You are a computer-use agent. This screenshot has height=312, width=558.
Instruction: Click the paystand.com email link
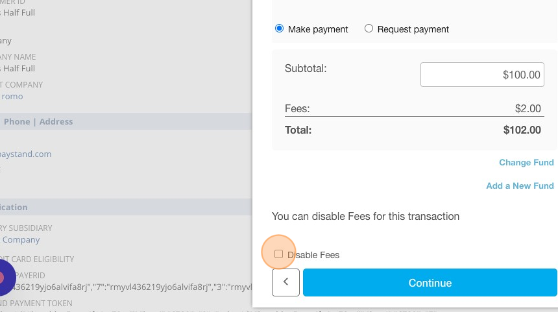point(25,154)
